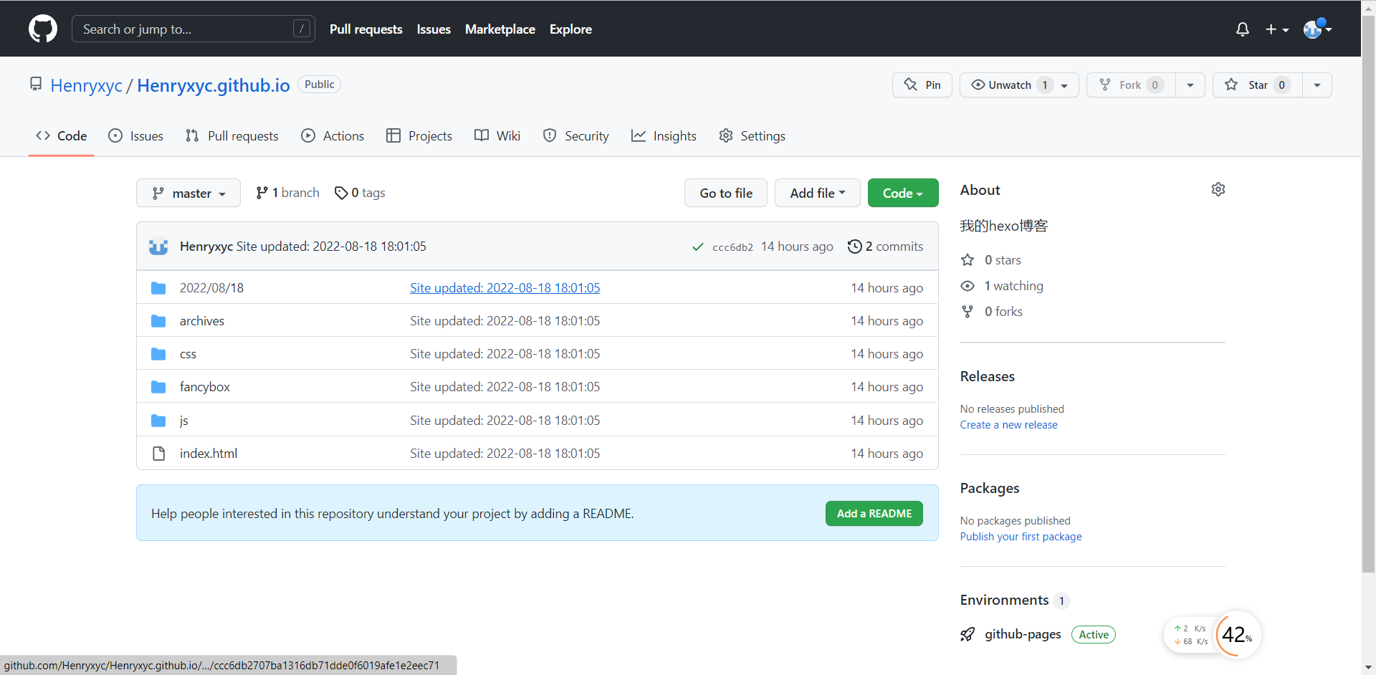The image size is (1376, 675).
Task: Open the notifications bell
Action: 1243,29
